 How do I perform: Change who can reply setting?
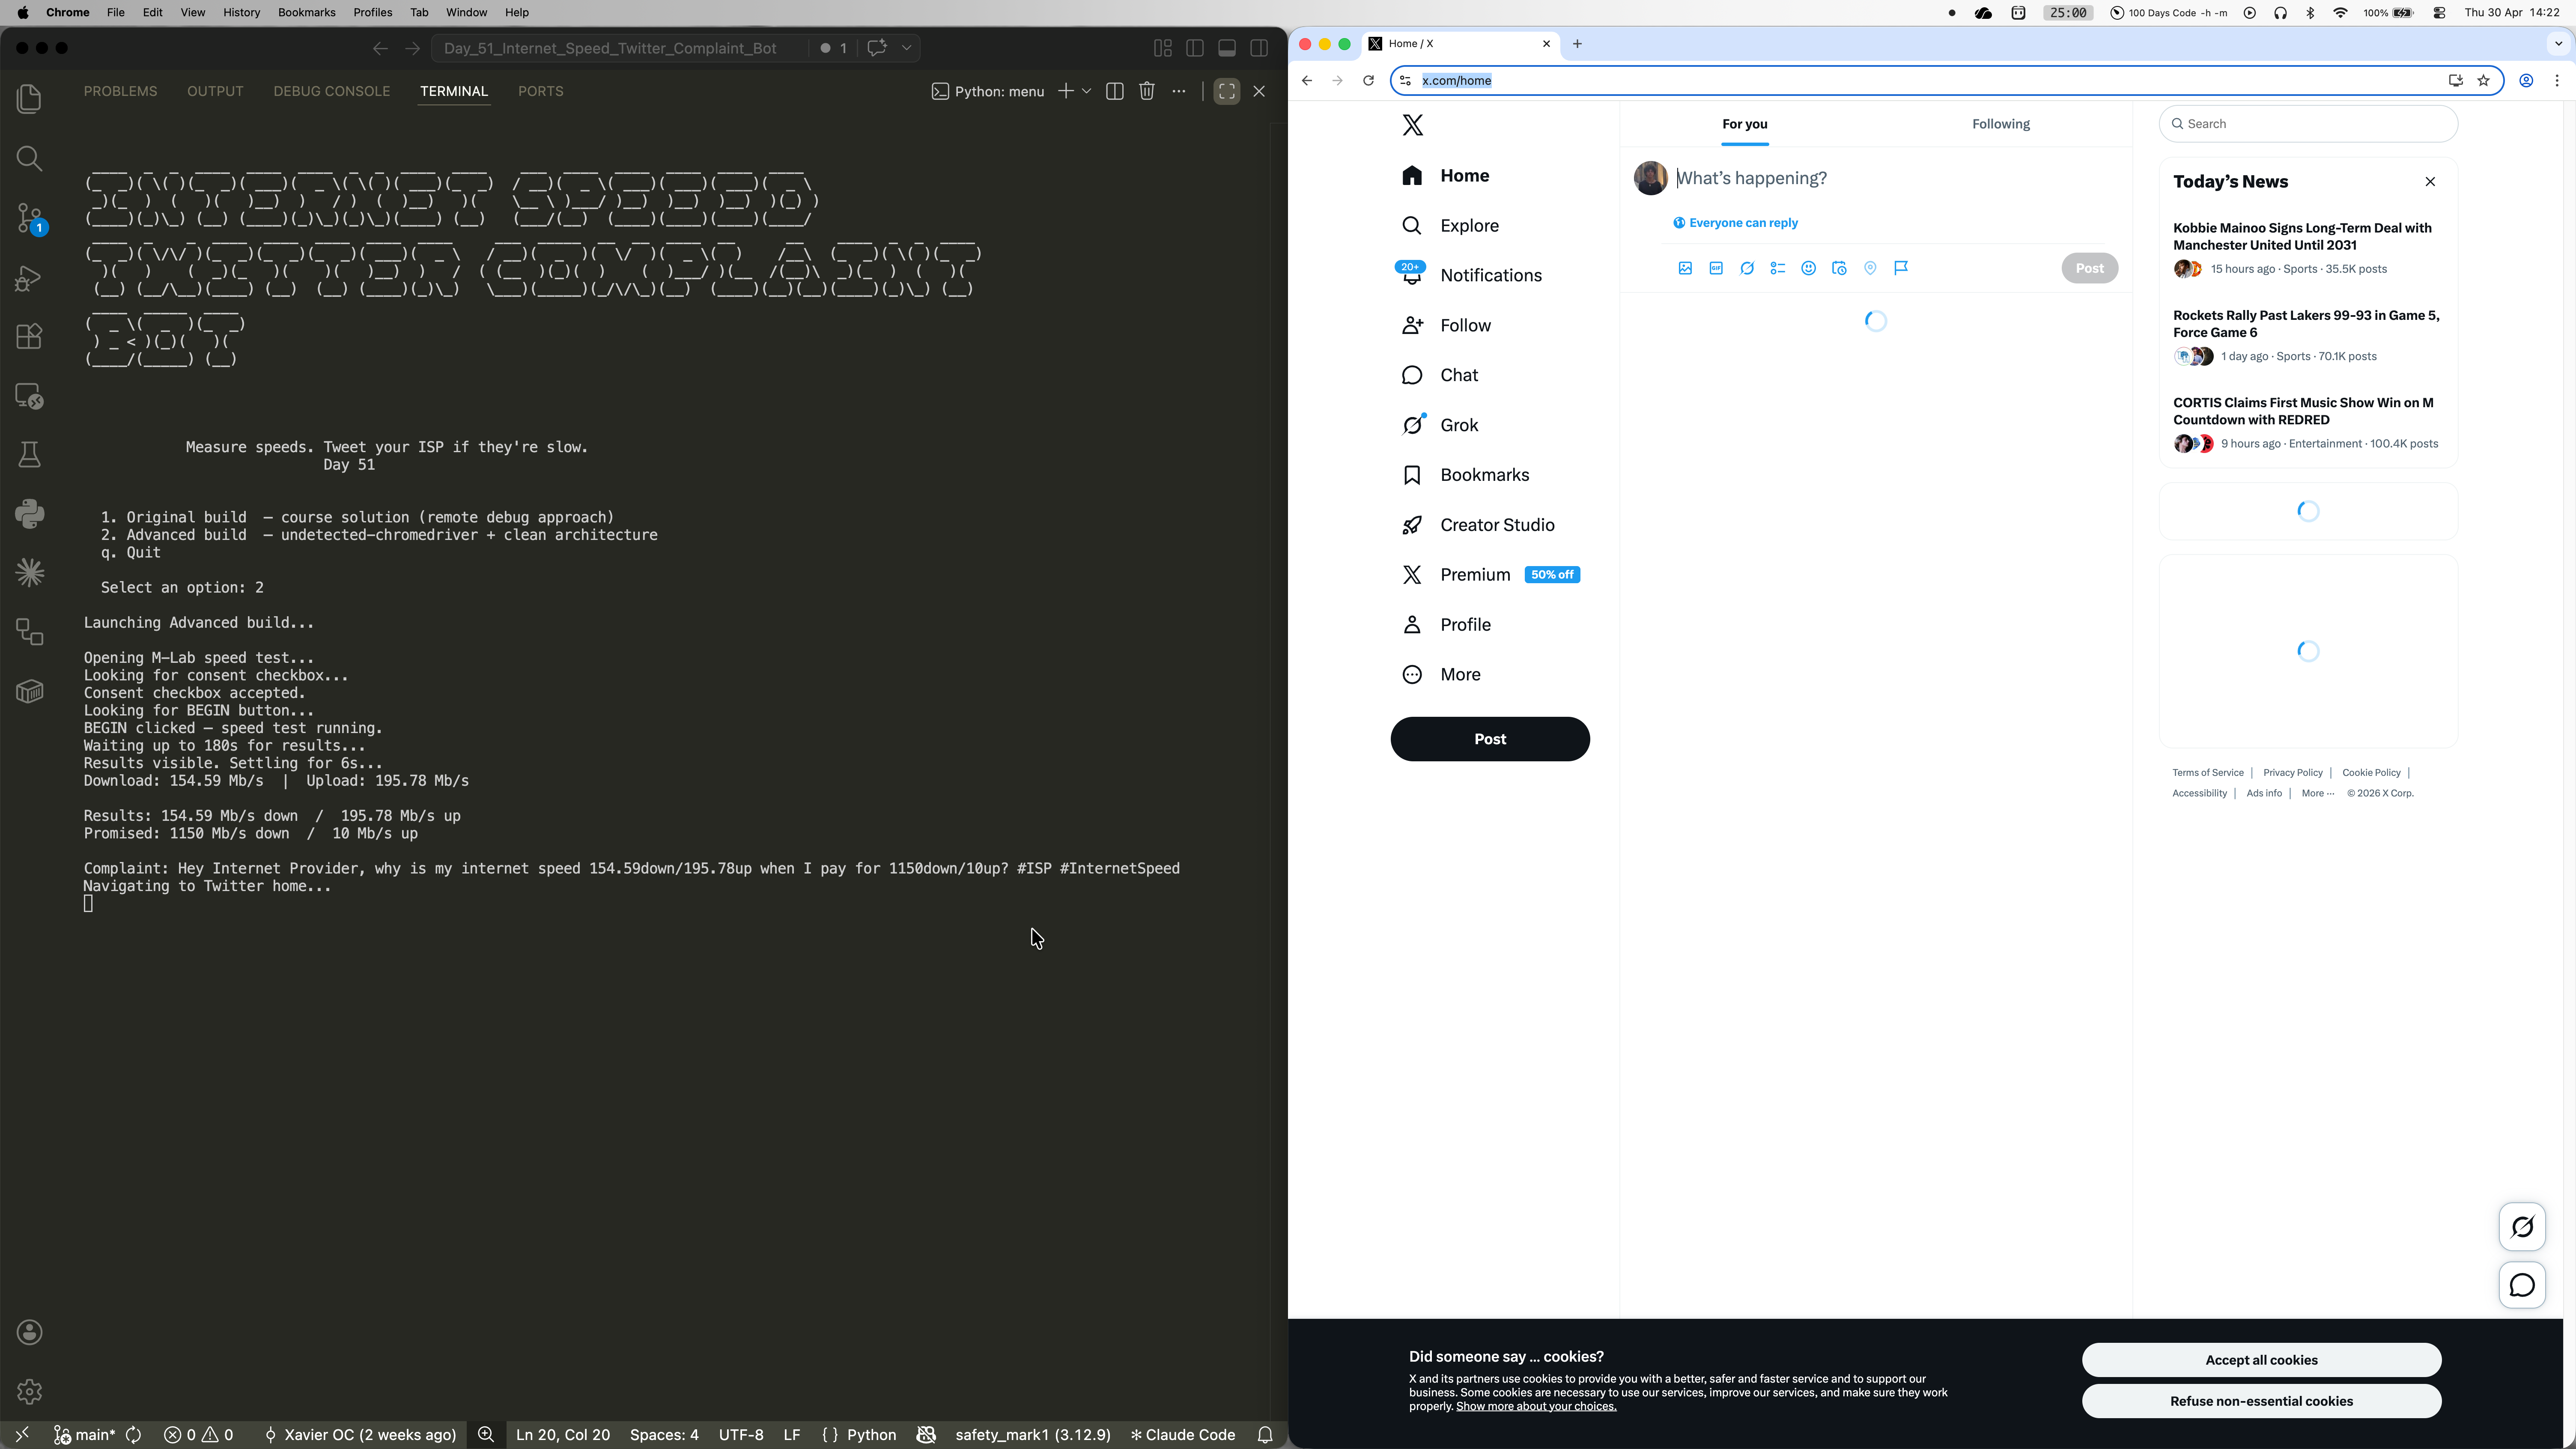click(x=1736, y=223)
